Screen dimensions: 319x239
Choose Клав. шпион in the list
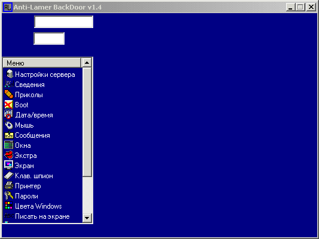coord(34,176)
